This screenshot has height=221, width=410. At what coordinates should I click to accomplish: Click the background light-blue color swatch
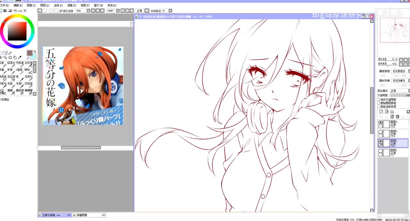33,57
